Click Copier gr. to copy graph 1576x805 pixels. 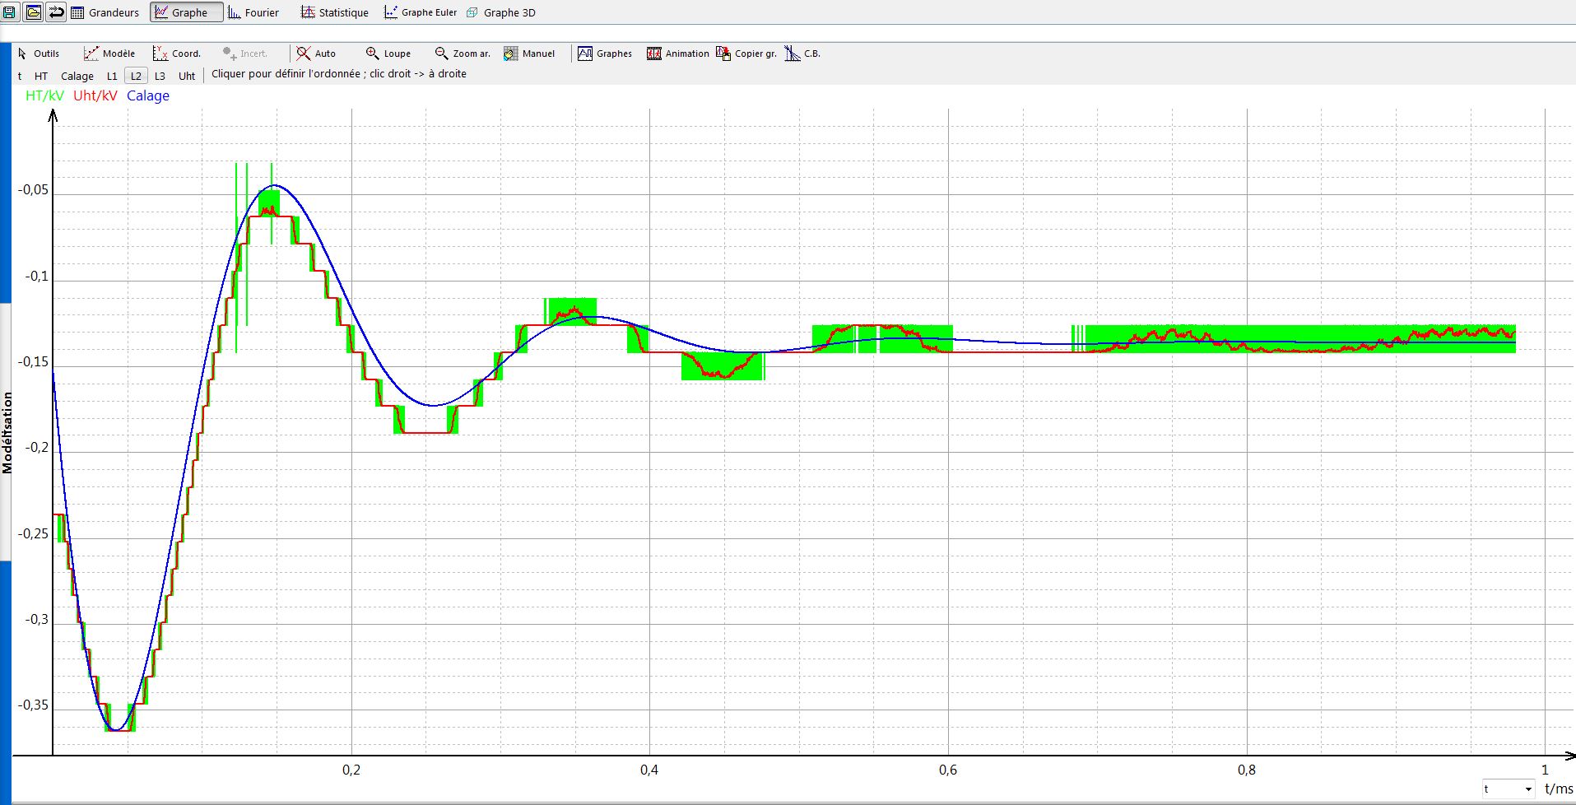746,54
